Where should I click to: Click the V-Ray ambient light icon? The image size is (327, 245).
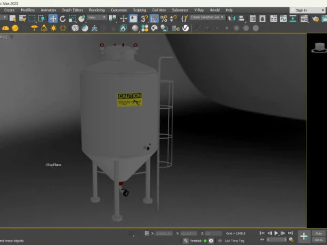pyautogui.click(x=63, y=28)
